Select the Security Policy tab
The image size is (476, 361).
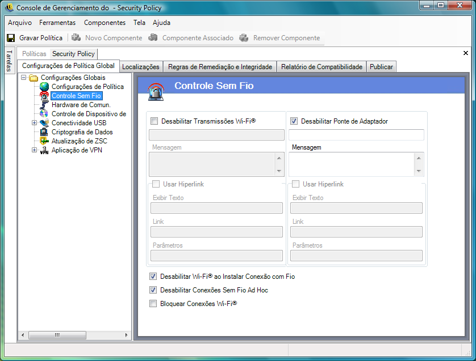tap(73, 54)
